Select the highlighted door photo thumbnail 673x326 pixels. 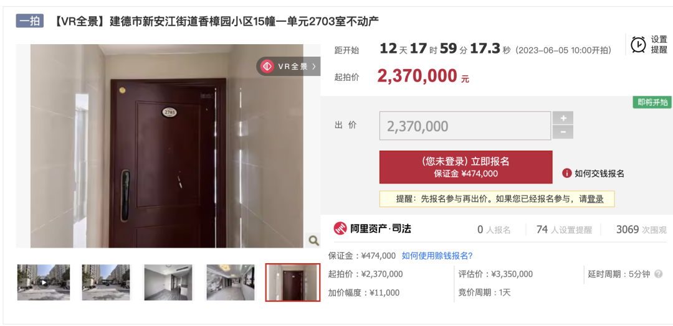(x=293, y=282)
